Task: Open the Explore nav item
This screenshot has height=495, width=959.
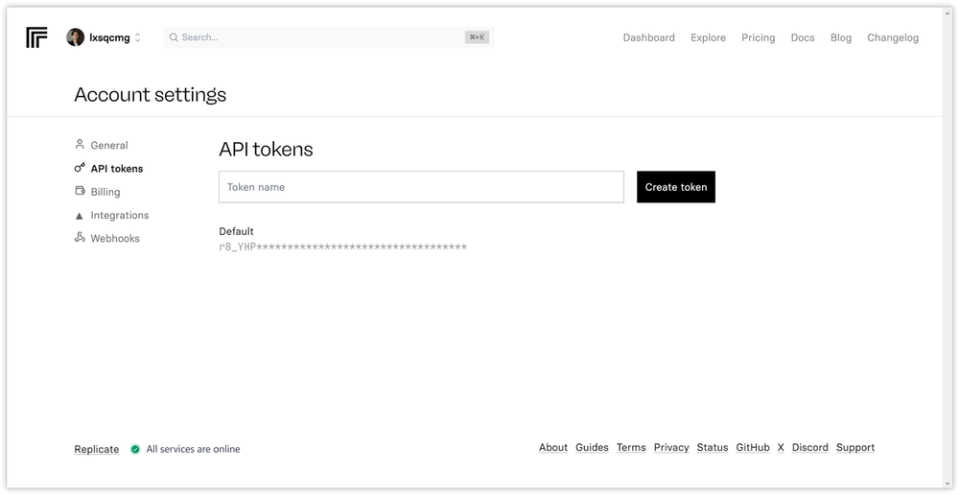Action: coord(709,37)
